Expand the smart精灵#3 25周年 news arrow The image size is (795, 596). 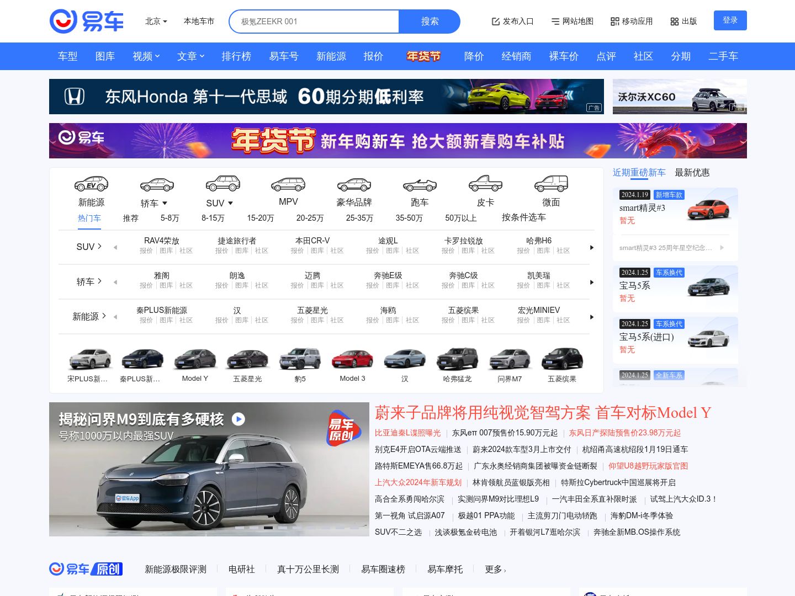pos(722,248)
